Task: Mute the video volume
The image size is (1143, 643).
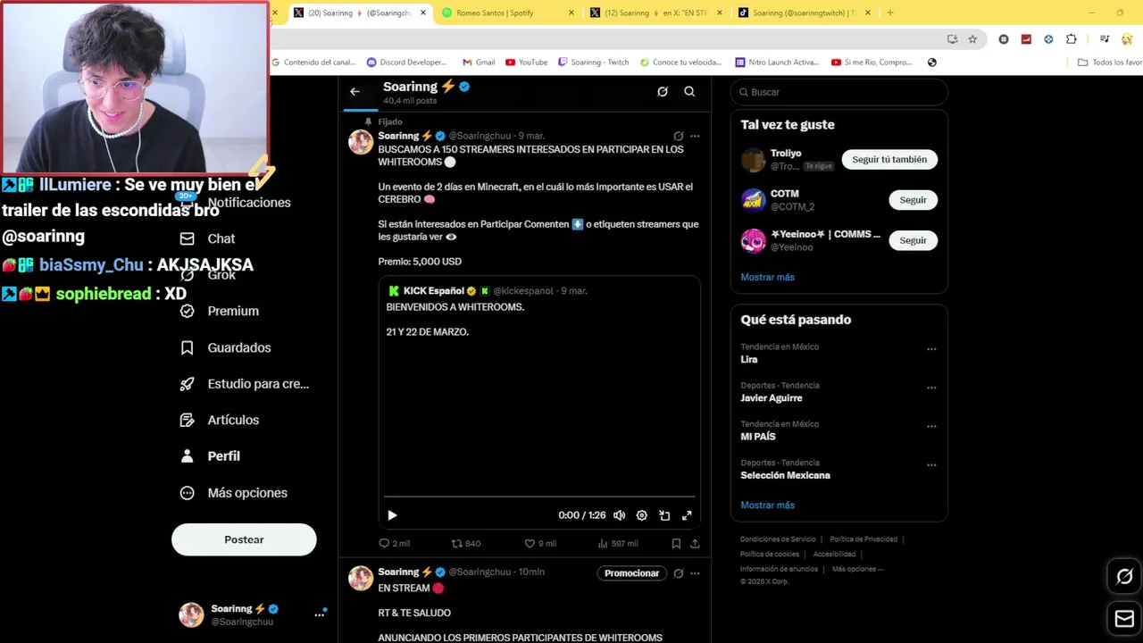Action: click(x=619, y=515)
